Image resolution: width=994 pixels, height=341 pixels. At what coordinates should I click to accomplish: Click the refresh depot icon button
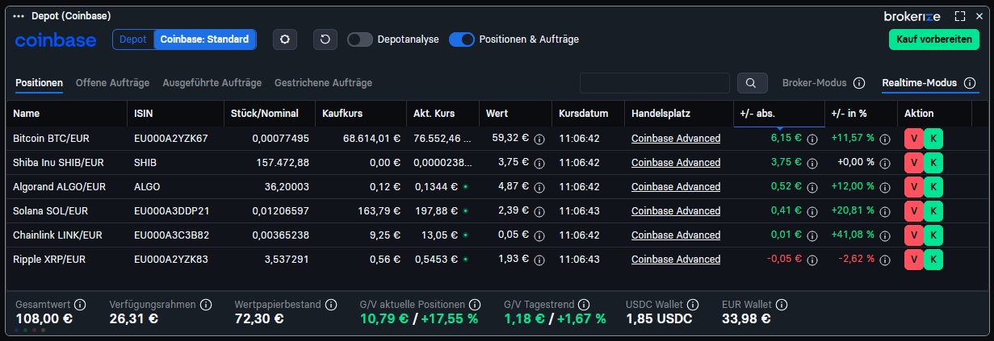point(325,39)
